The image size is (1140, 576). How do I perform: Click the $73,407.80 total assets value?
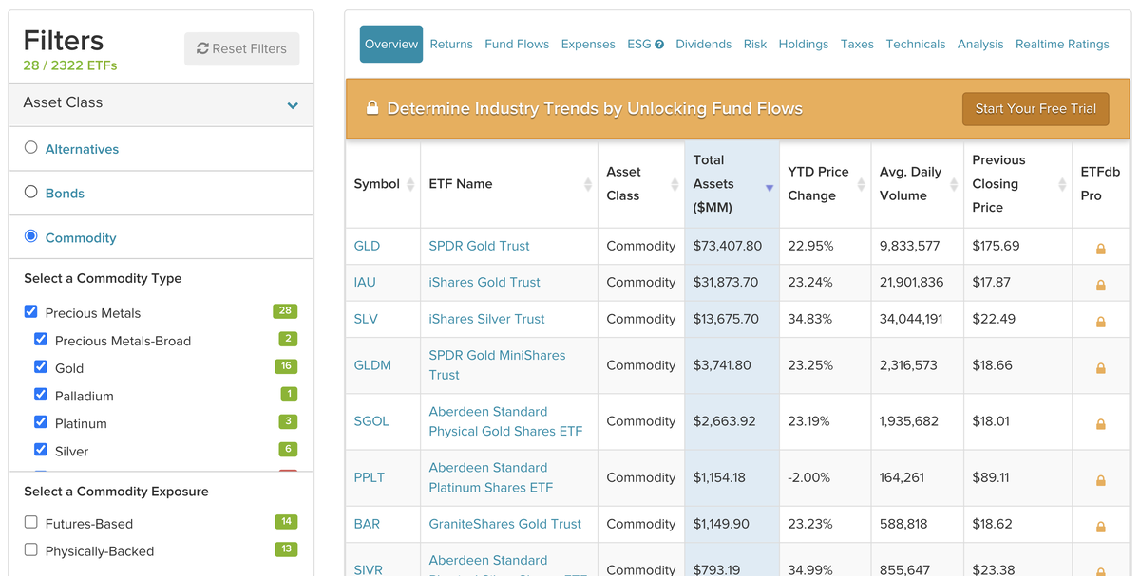click(x=728, y=246)
